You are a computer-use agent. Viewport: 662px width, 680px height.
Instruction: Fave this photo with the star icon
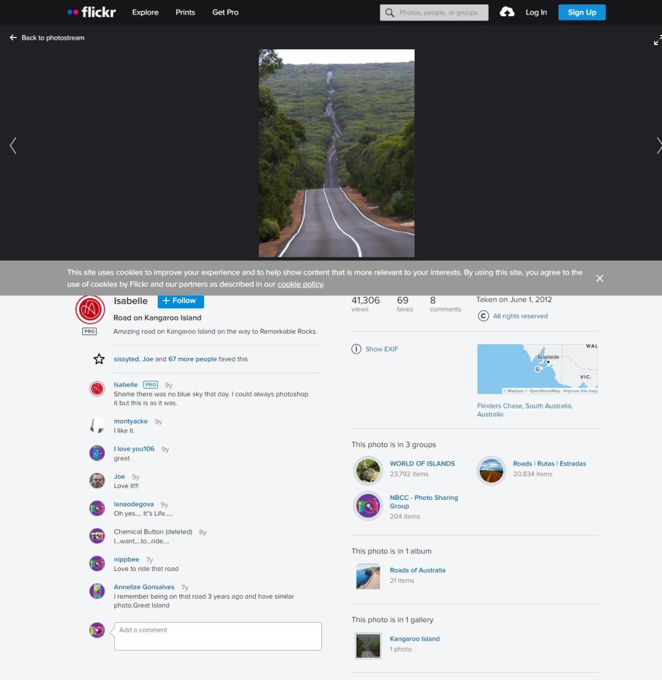[99, 359]
